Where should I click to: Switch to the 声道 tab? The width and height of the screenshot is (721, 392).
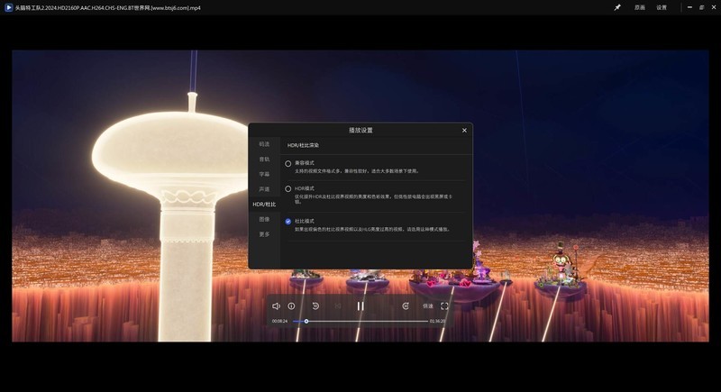pyautogui.click(x=264, y=189)
